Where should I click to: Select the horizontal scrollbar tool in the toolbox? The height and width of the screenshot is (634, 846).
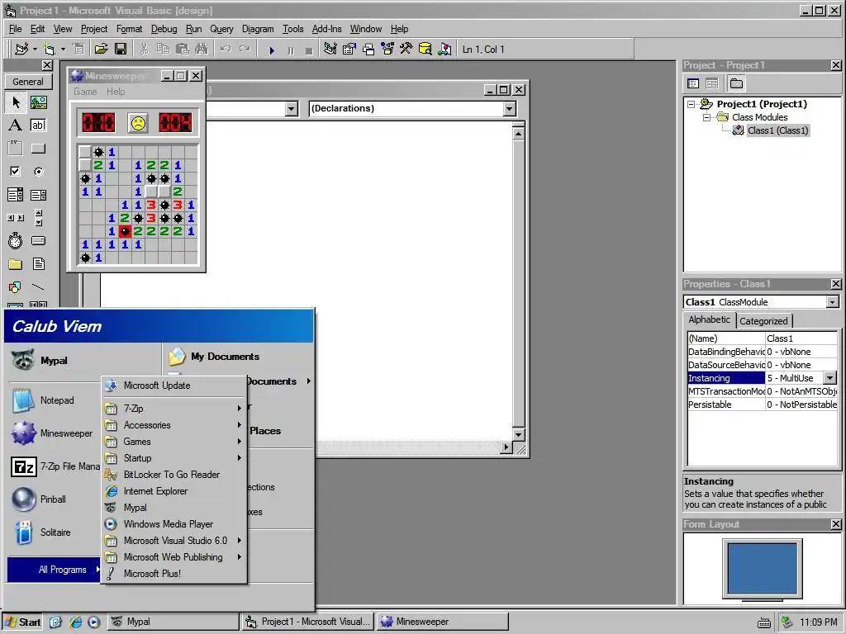[x=16, y=218]
